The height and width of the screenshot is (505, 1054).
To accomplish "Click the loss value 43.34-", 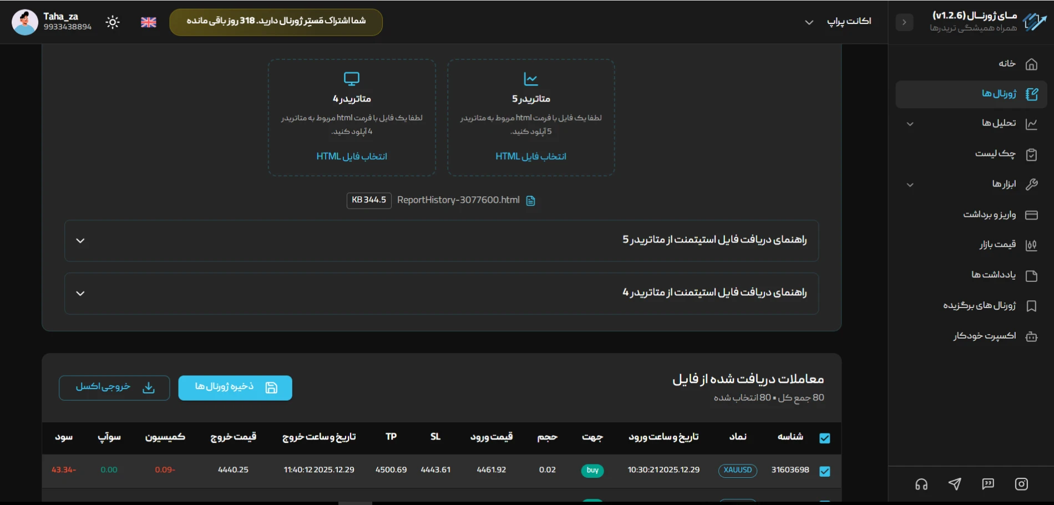I will [64, 469].
